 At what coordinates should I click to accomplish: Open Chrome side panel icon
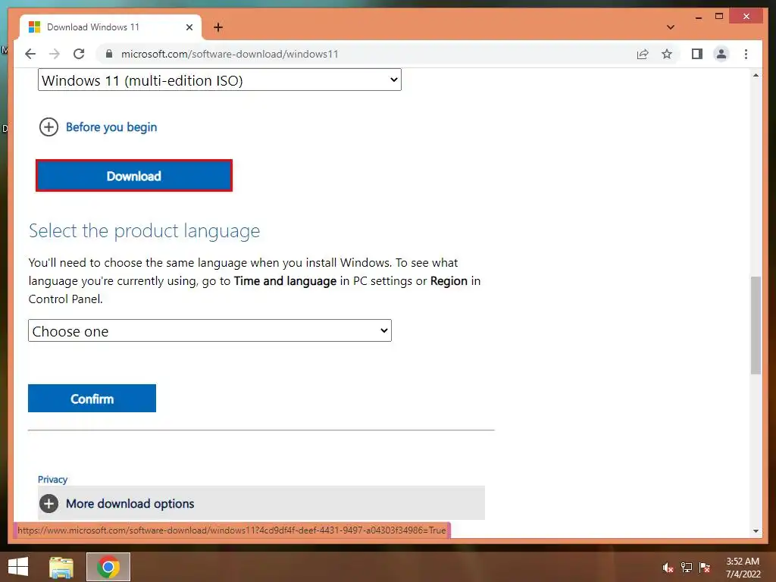point(697,54)
